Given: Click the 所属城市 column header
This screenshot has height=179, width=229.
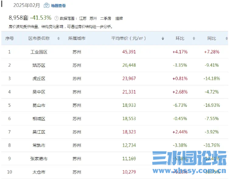Looking at the screenshot, I should pos(77,38).
